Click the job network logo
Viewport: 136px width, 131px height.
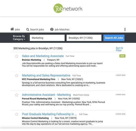pos(68,8)
